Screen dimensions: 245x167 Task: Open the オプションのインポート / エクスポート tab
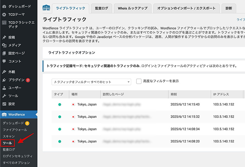pos(186,8)
